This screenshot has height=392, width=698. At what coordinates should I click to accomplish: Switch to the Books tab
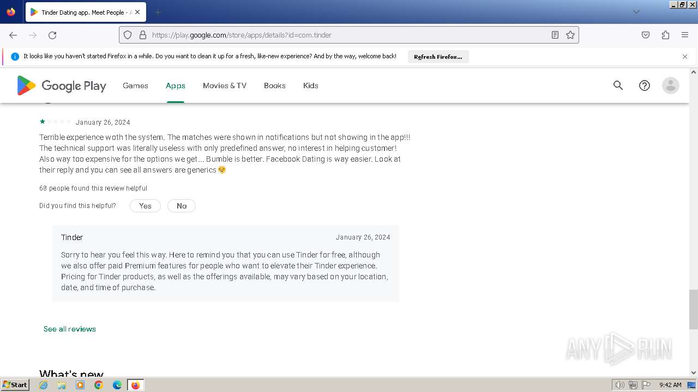275,85
